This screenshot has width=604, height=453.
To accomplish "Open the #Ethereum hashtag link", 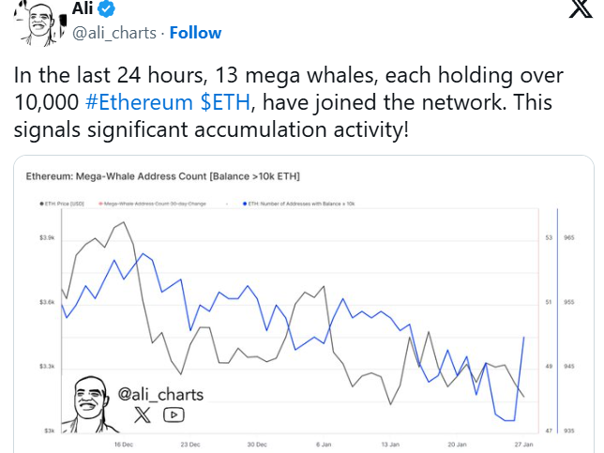I will tap(139, 102).
